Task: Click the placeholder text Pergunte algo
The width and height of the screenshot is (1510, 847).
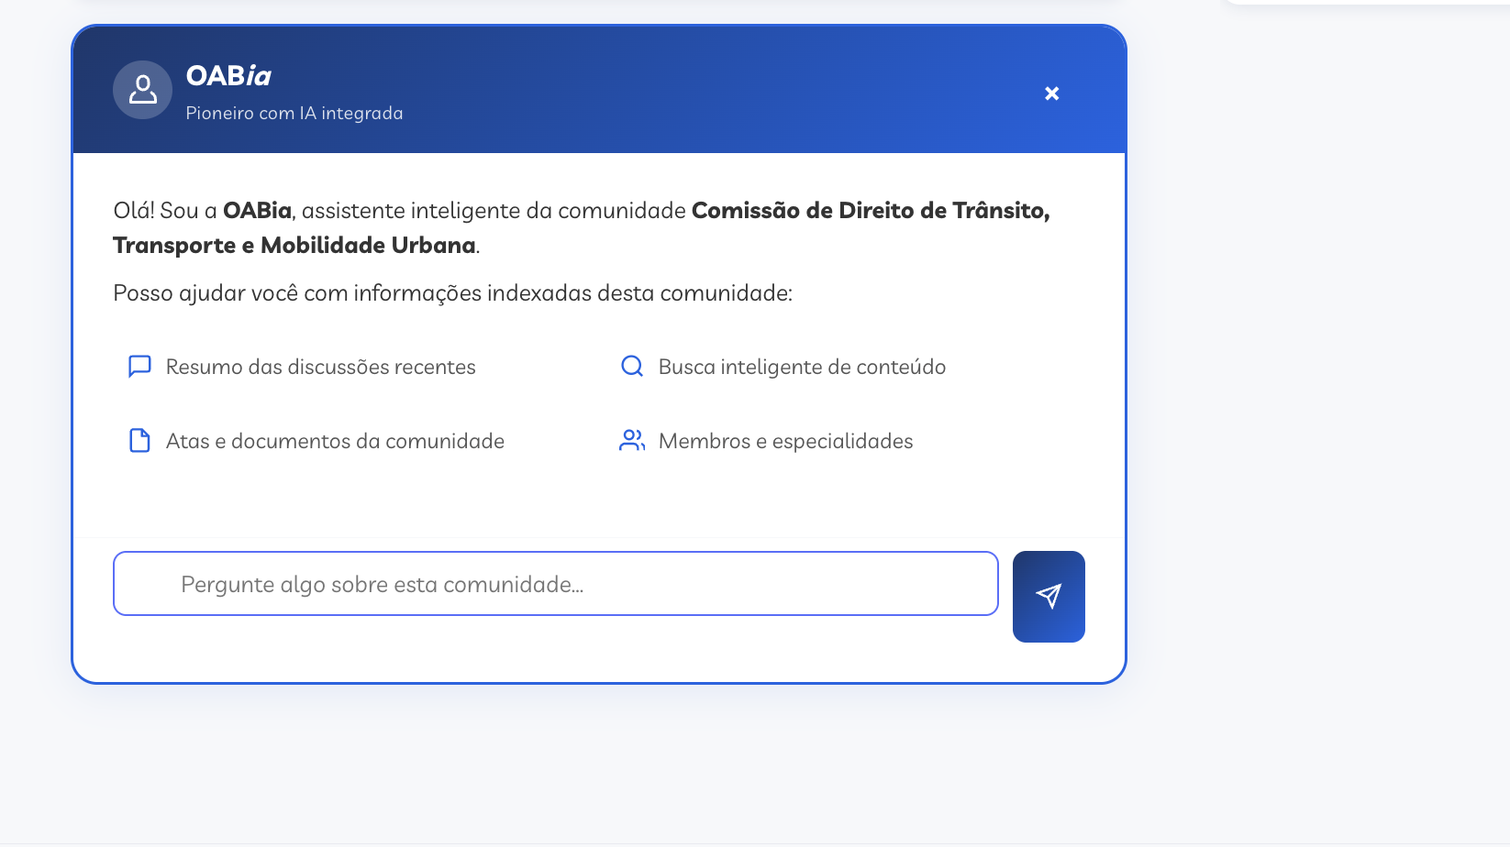Action: click(x=382, y=583)
